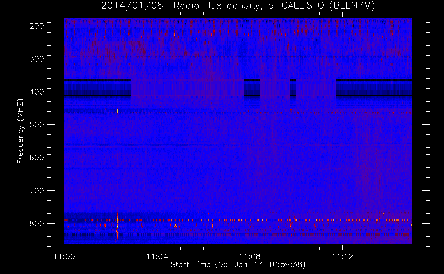Select the 500 frequency tick label
444x274 pixels.
tap(37, 125)
